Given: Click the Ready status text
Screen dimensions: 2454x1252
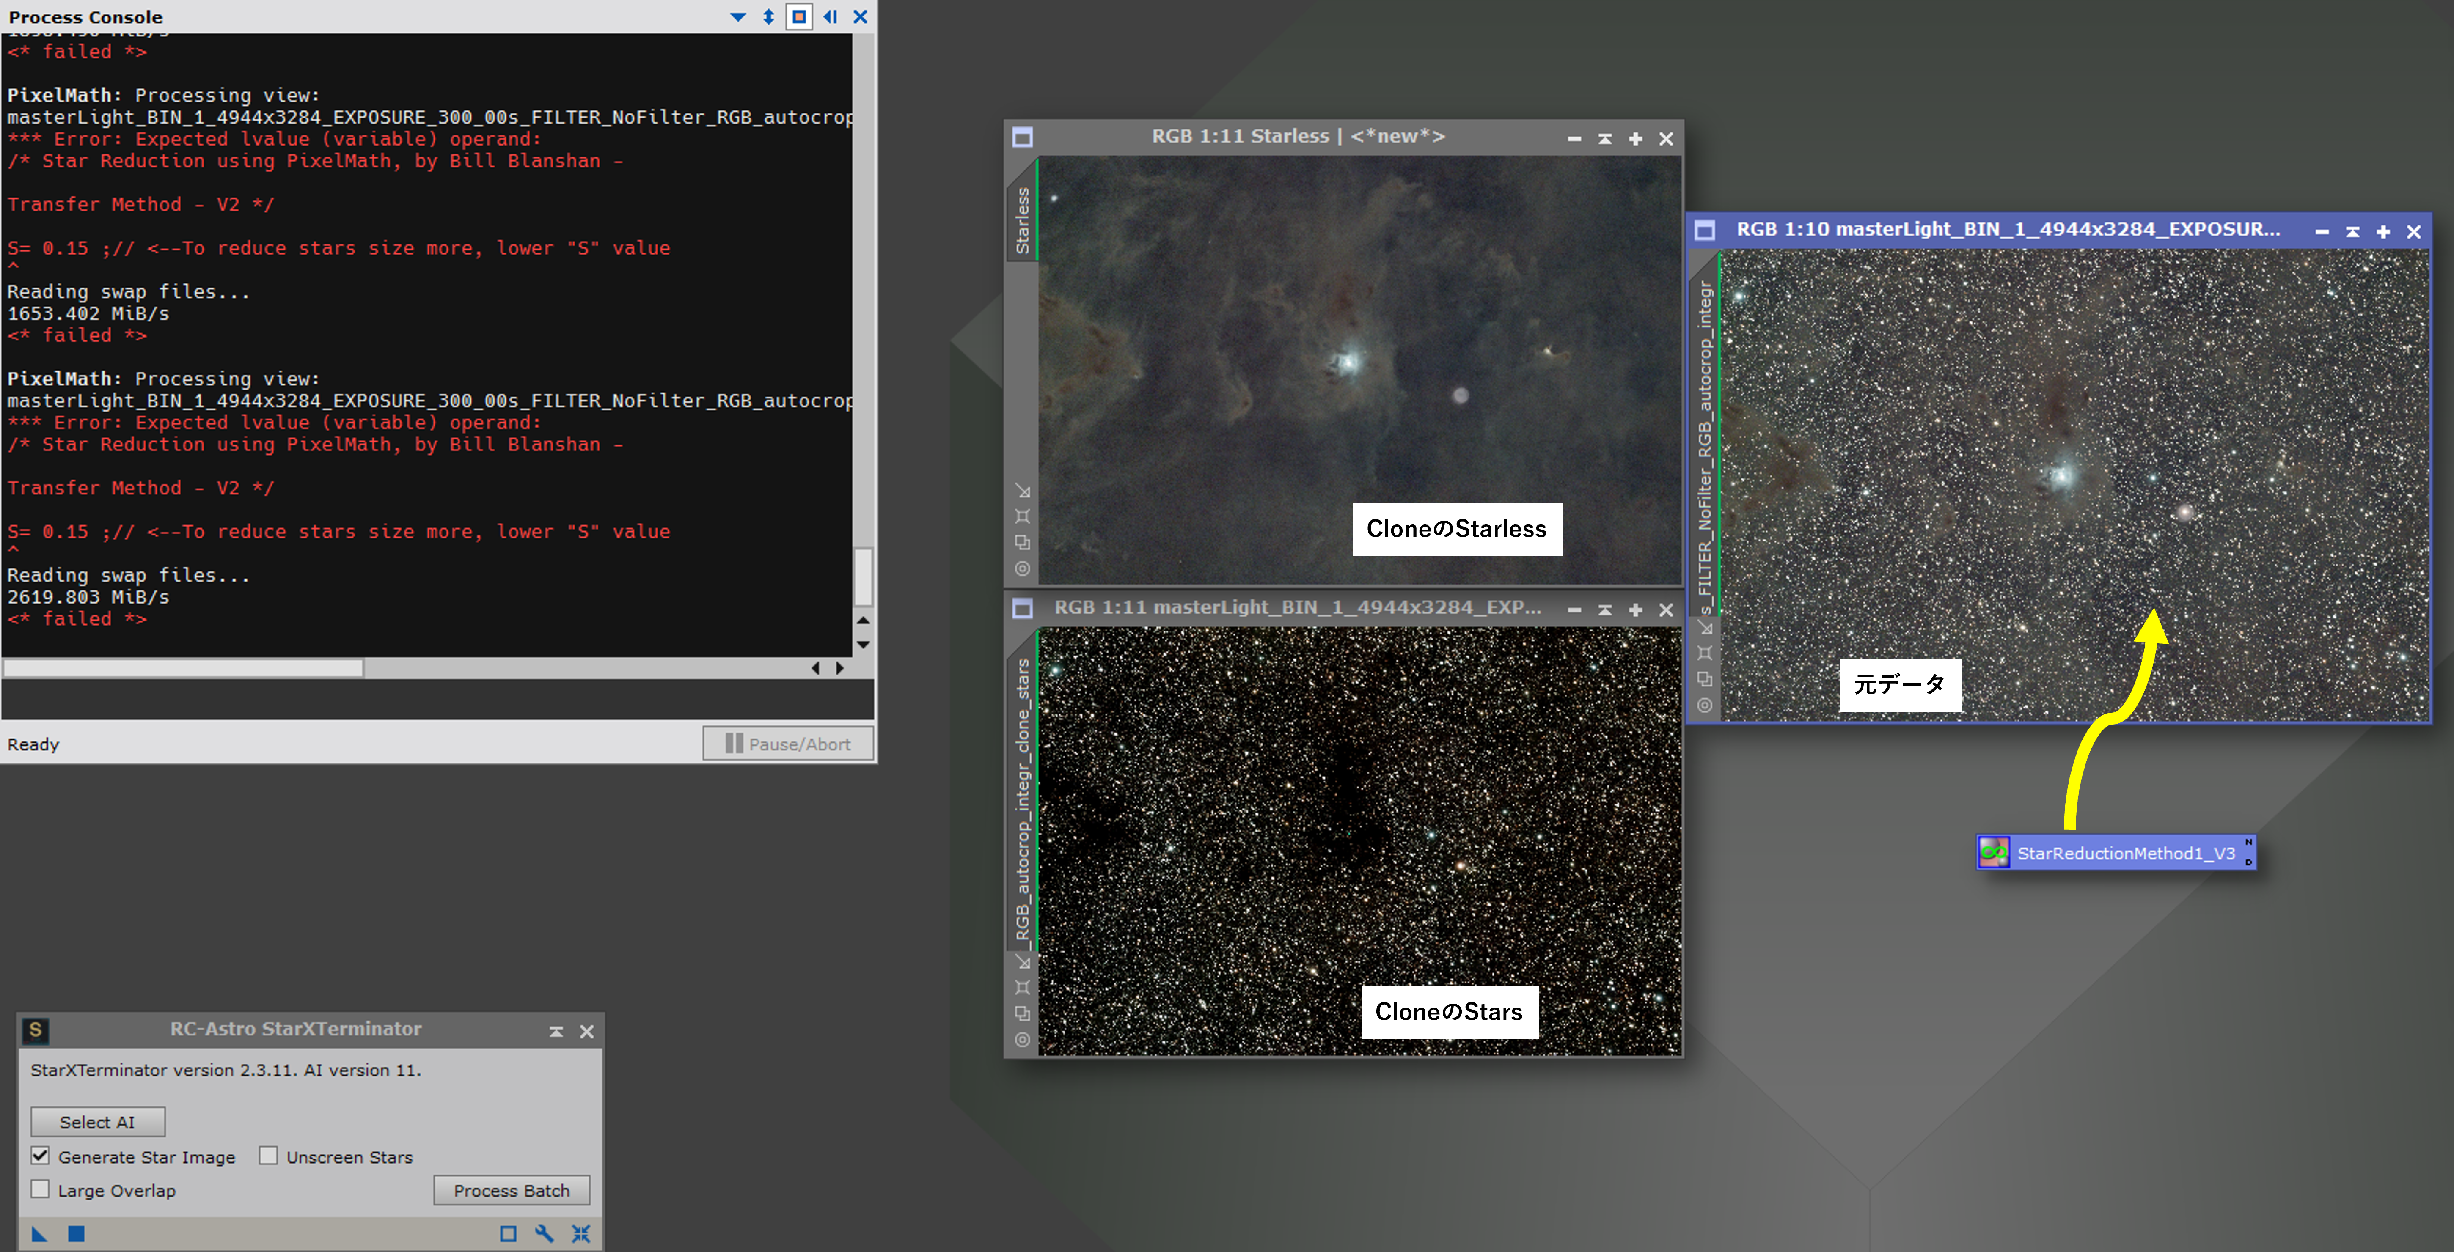Looking at the screenshot, I should [x=33, y=744].
